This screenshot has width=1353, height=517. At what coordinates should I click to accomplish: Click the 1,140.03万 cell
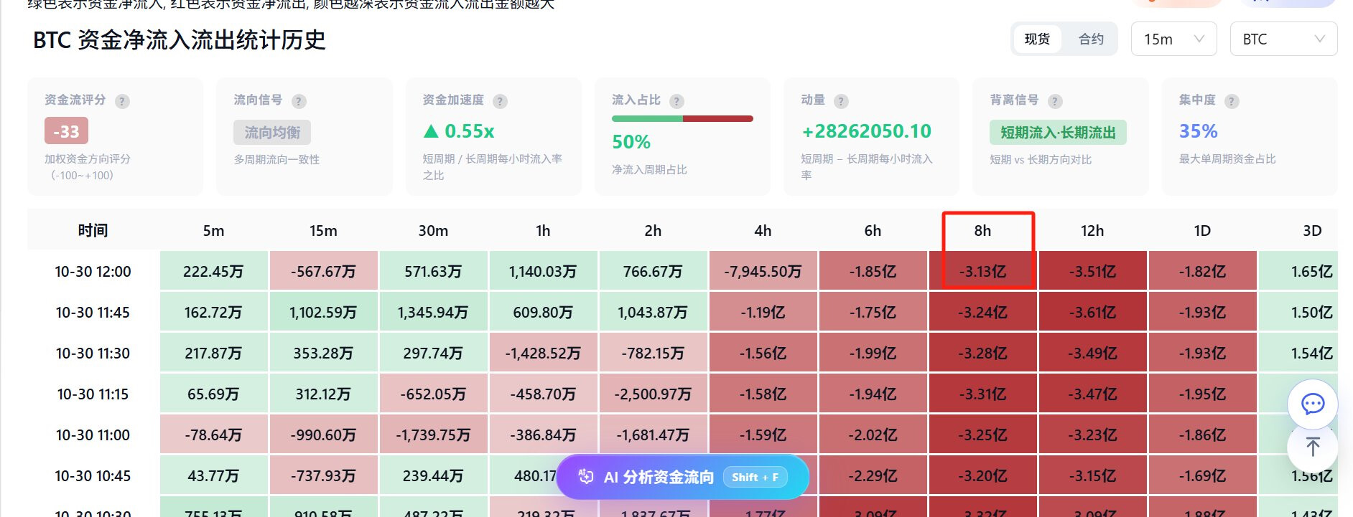click(543, 272)
